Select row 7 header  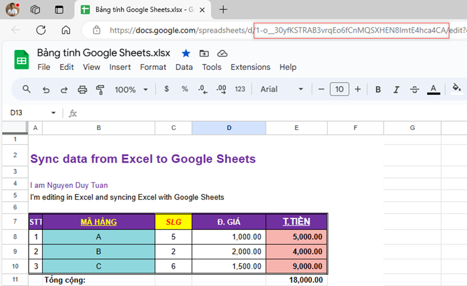pyautogui.click(x=15, y=221)
